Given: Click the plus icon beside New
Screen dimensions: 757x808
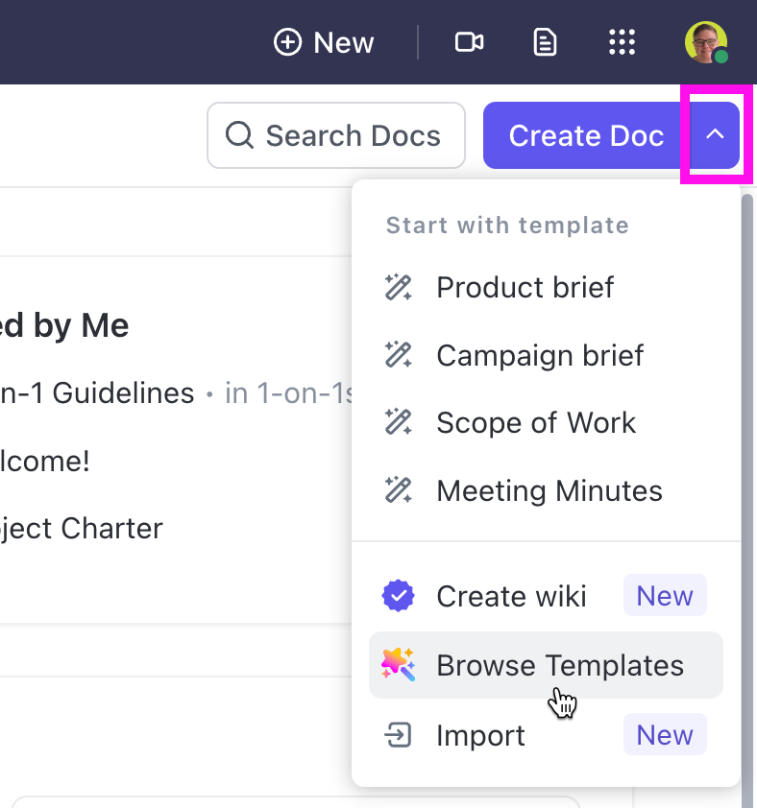Looking at the screenshot, I should (287, 43).
